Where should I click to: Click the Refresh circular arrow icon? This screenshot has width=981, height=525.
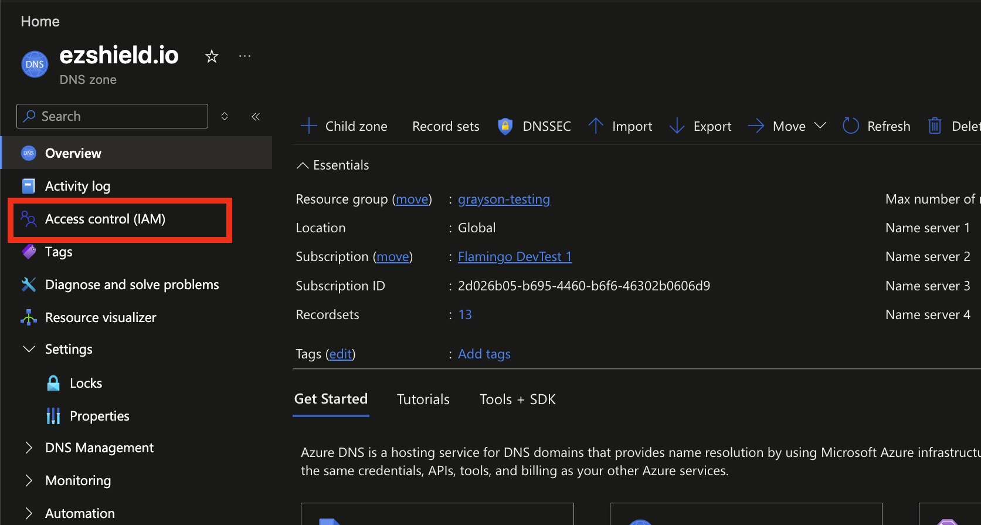click(851, 126)
